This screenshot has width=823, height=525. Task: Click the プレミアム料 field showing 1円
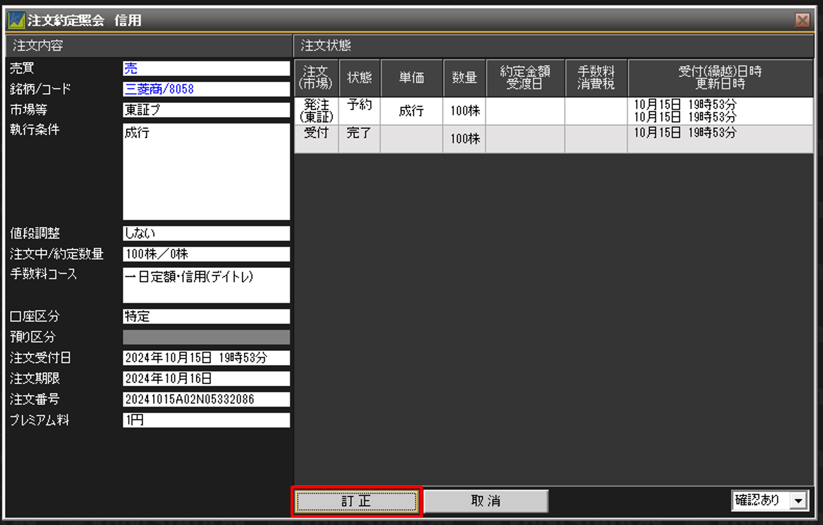pyautogui.click(x=206, y=420)
